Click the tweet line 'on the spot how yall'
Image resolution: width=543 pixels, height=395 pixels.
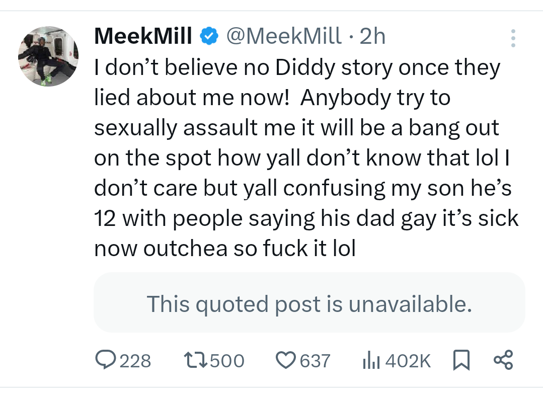(302, 158)
